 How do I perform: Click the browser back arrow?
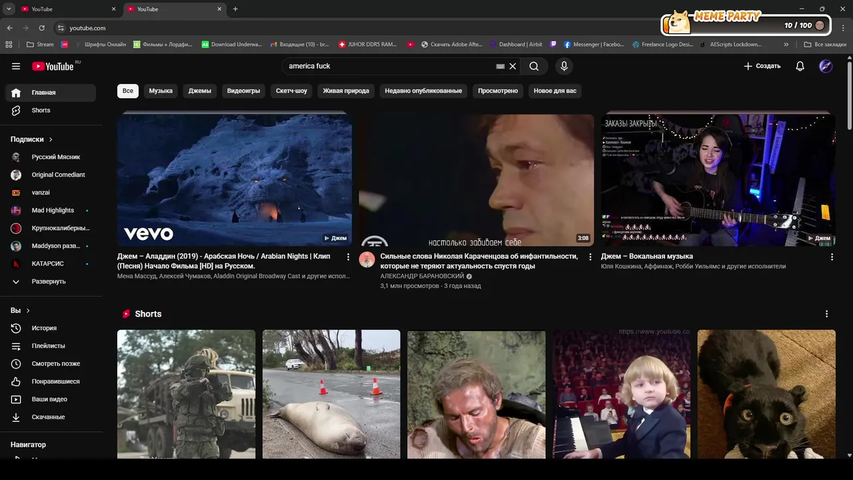(x=9, y=28)
